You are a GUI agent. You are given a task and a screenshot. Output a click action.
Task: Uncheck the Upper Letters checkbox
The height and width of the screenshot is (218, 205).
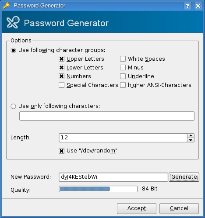click(x=61, y=59)
